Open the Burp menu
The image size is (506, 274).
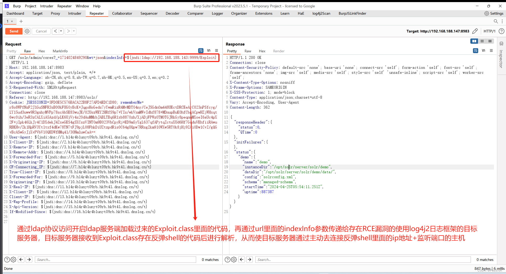[x=17, y=6]
